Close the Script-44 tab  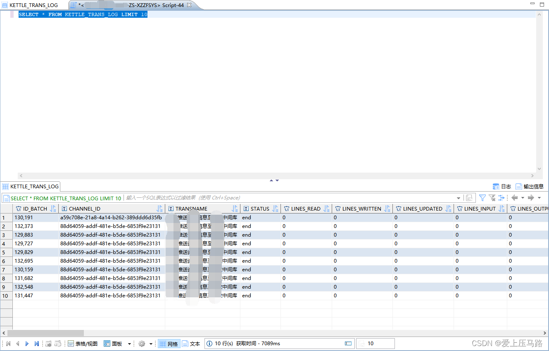click(x=189, y=5)
